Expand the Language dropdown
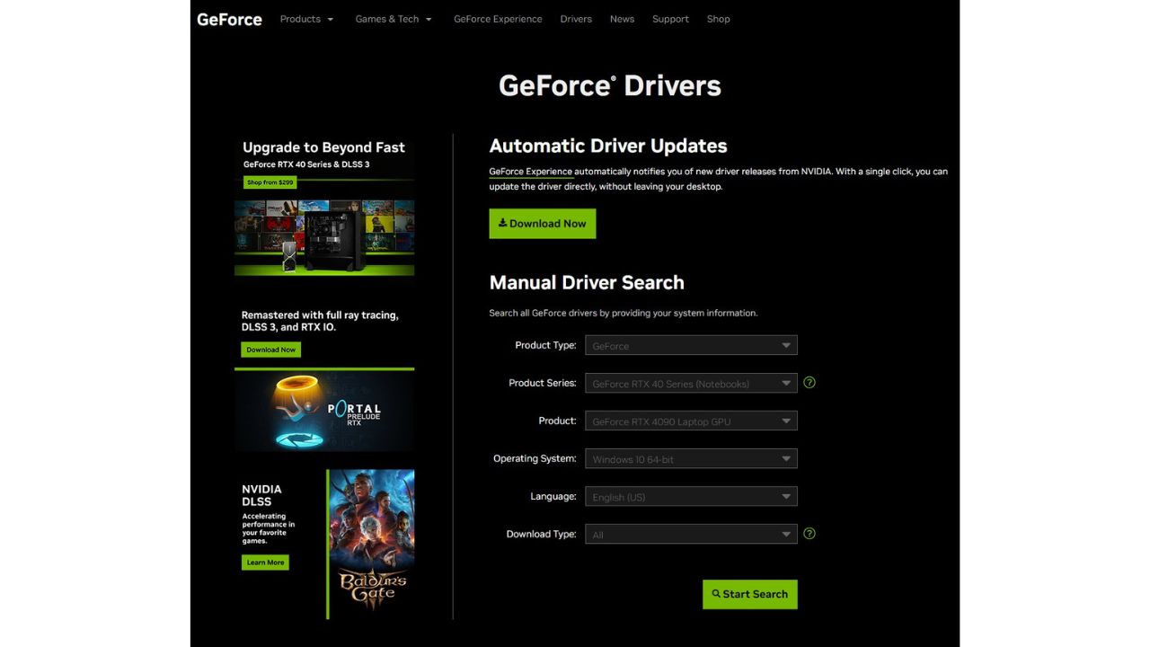The width and height of the screenshot is (1150, 647). 691,496
